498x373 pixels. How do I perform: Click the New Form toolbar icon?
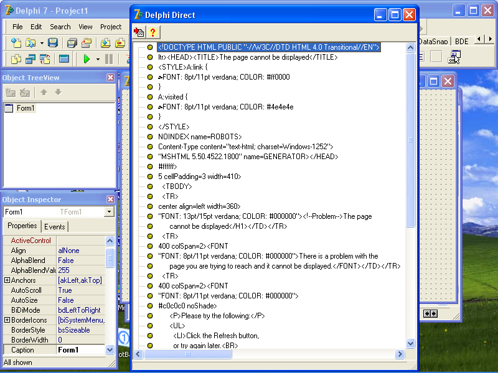coord(64,59)
